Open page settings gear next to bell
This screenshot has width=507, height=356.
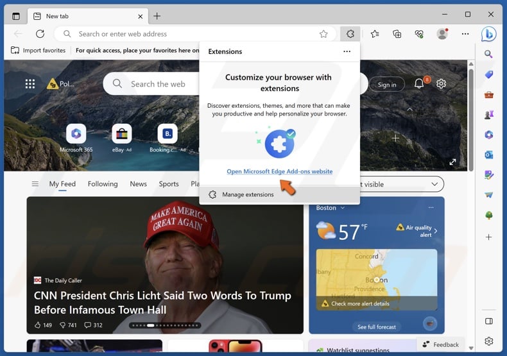click(441, 83)
